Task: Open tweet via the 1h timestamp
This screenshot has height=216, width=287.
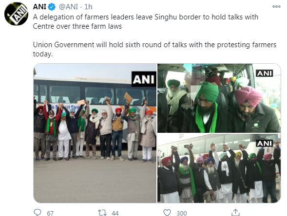Action: [x=88, y=7]
